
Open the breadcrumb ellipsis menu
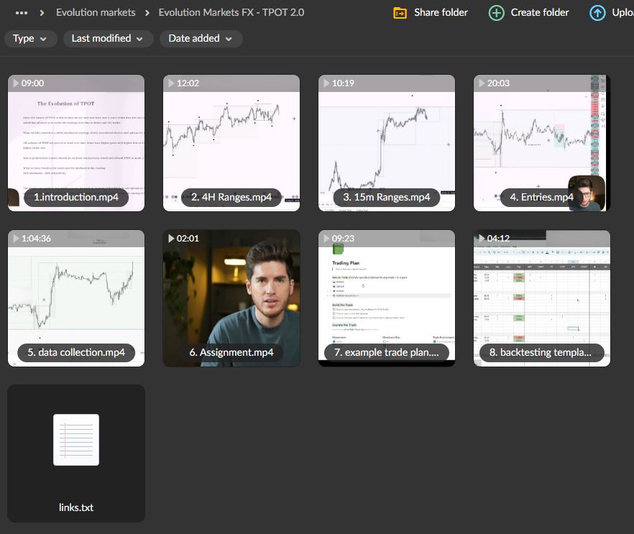pyautogui.click(x=22, y=12)
